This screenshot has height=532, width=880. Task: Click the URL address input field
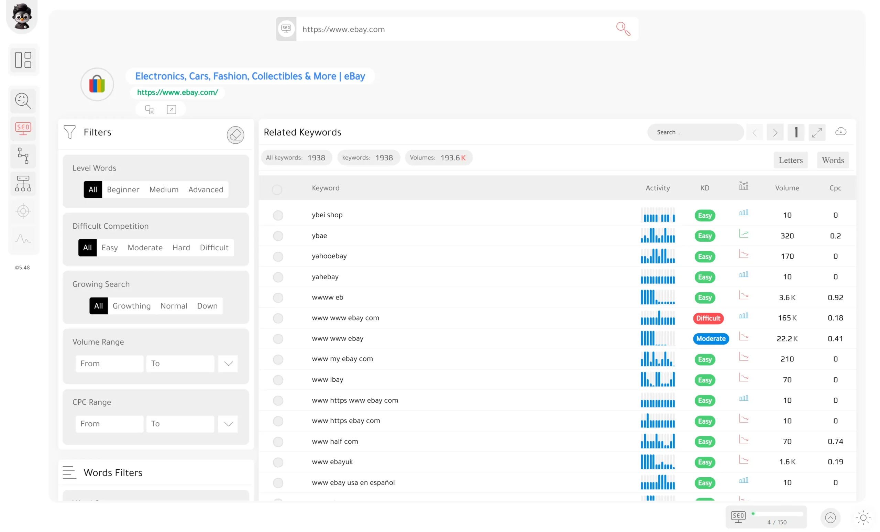pyautogui.click(x=453, y=29)
